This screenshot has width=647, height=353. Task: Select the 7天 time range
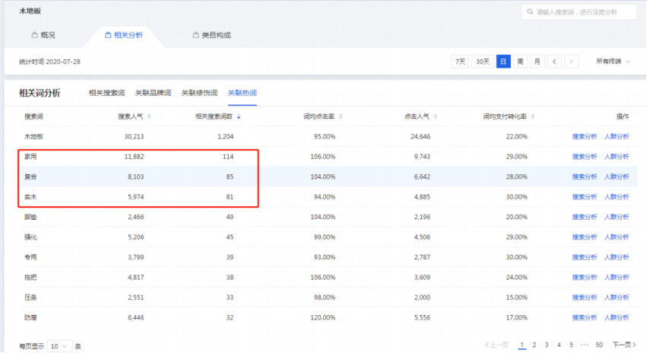[460, 62]
